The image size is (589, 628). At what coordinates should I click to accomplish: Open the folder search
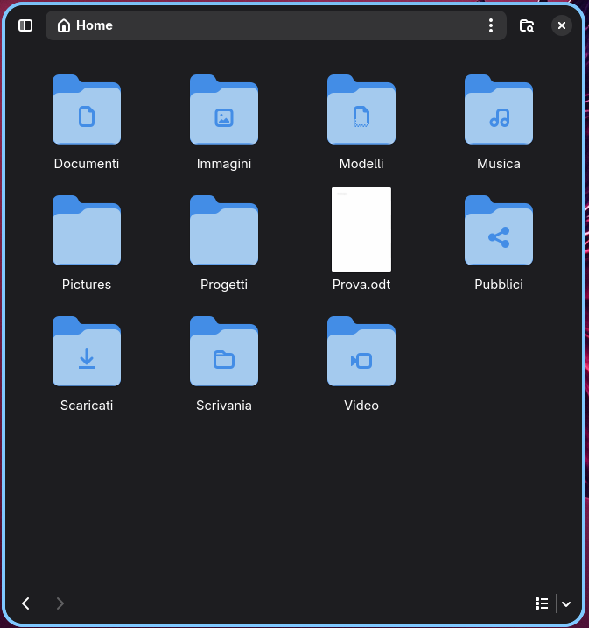tap(527, 25)
